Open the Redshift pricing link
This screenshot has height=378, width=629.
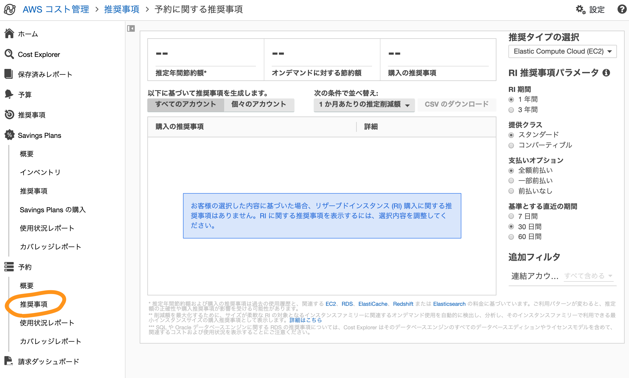pyautogui.click(x=403, y=304)
